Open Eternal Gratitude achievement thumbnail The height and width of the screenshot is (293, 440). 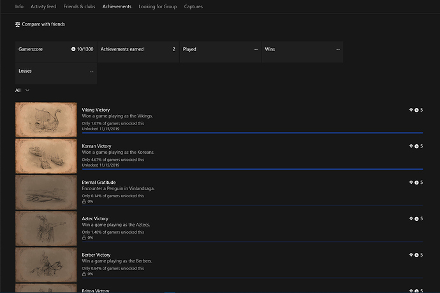click(x=46, y=192)
